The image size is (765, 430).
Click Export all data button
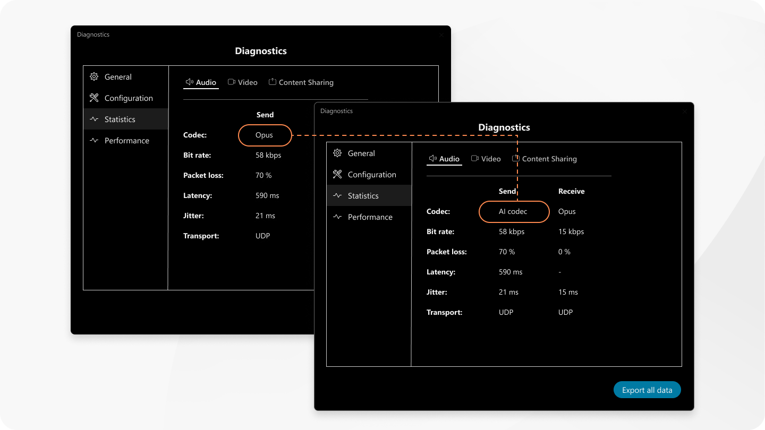point(647,390)
